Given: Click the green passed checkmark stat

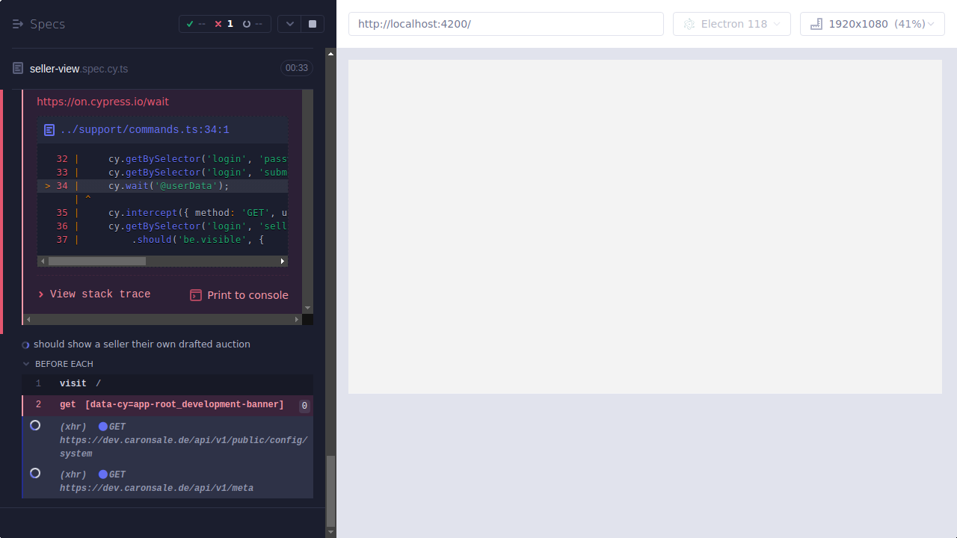Looking at the screenshot, I should click(x=190, y=23).
